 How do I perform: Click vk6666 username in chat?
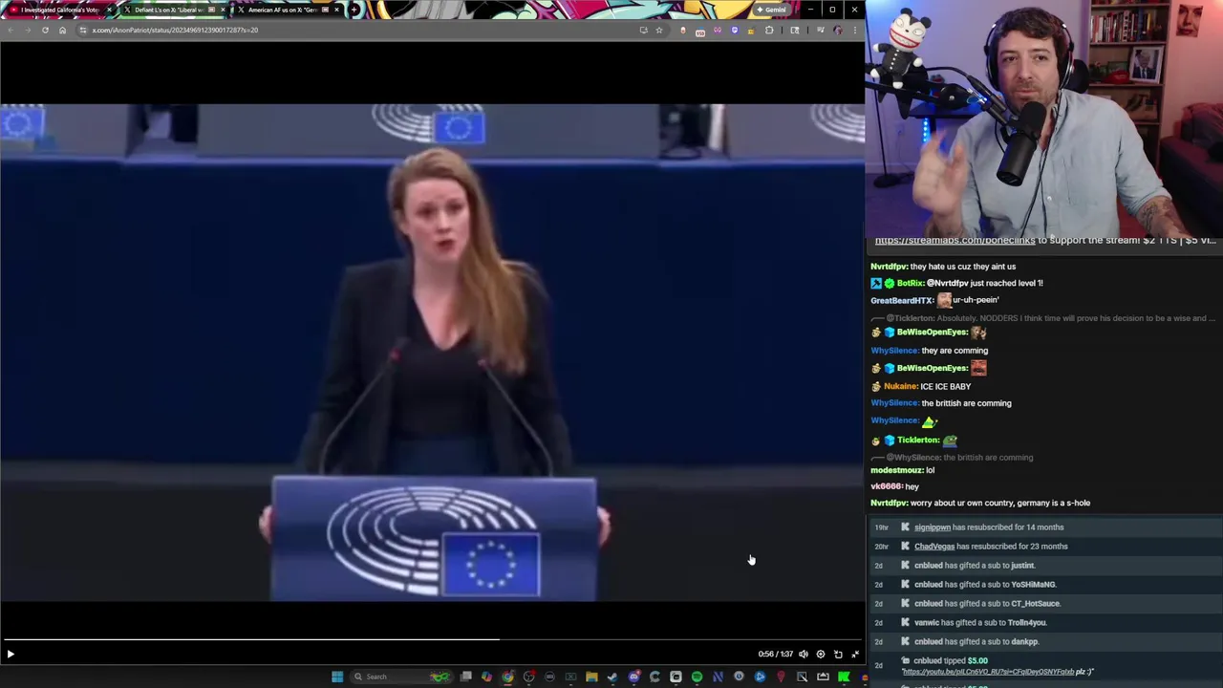click(x=887, y=486)
